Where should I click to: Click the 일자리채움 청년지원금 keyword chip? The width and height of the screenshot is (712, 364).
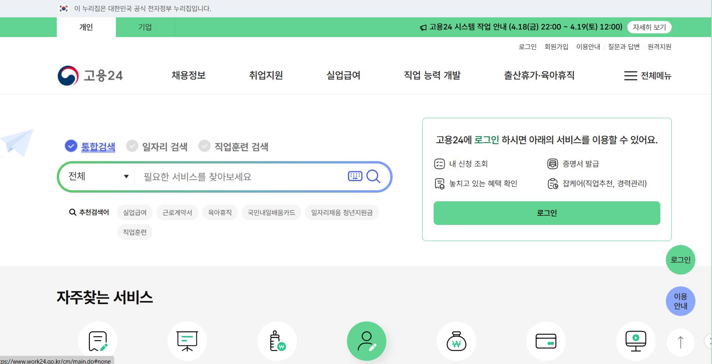[342, 212]
